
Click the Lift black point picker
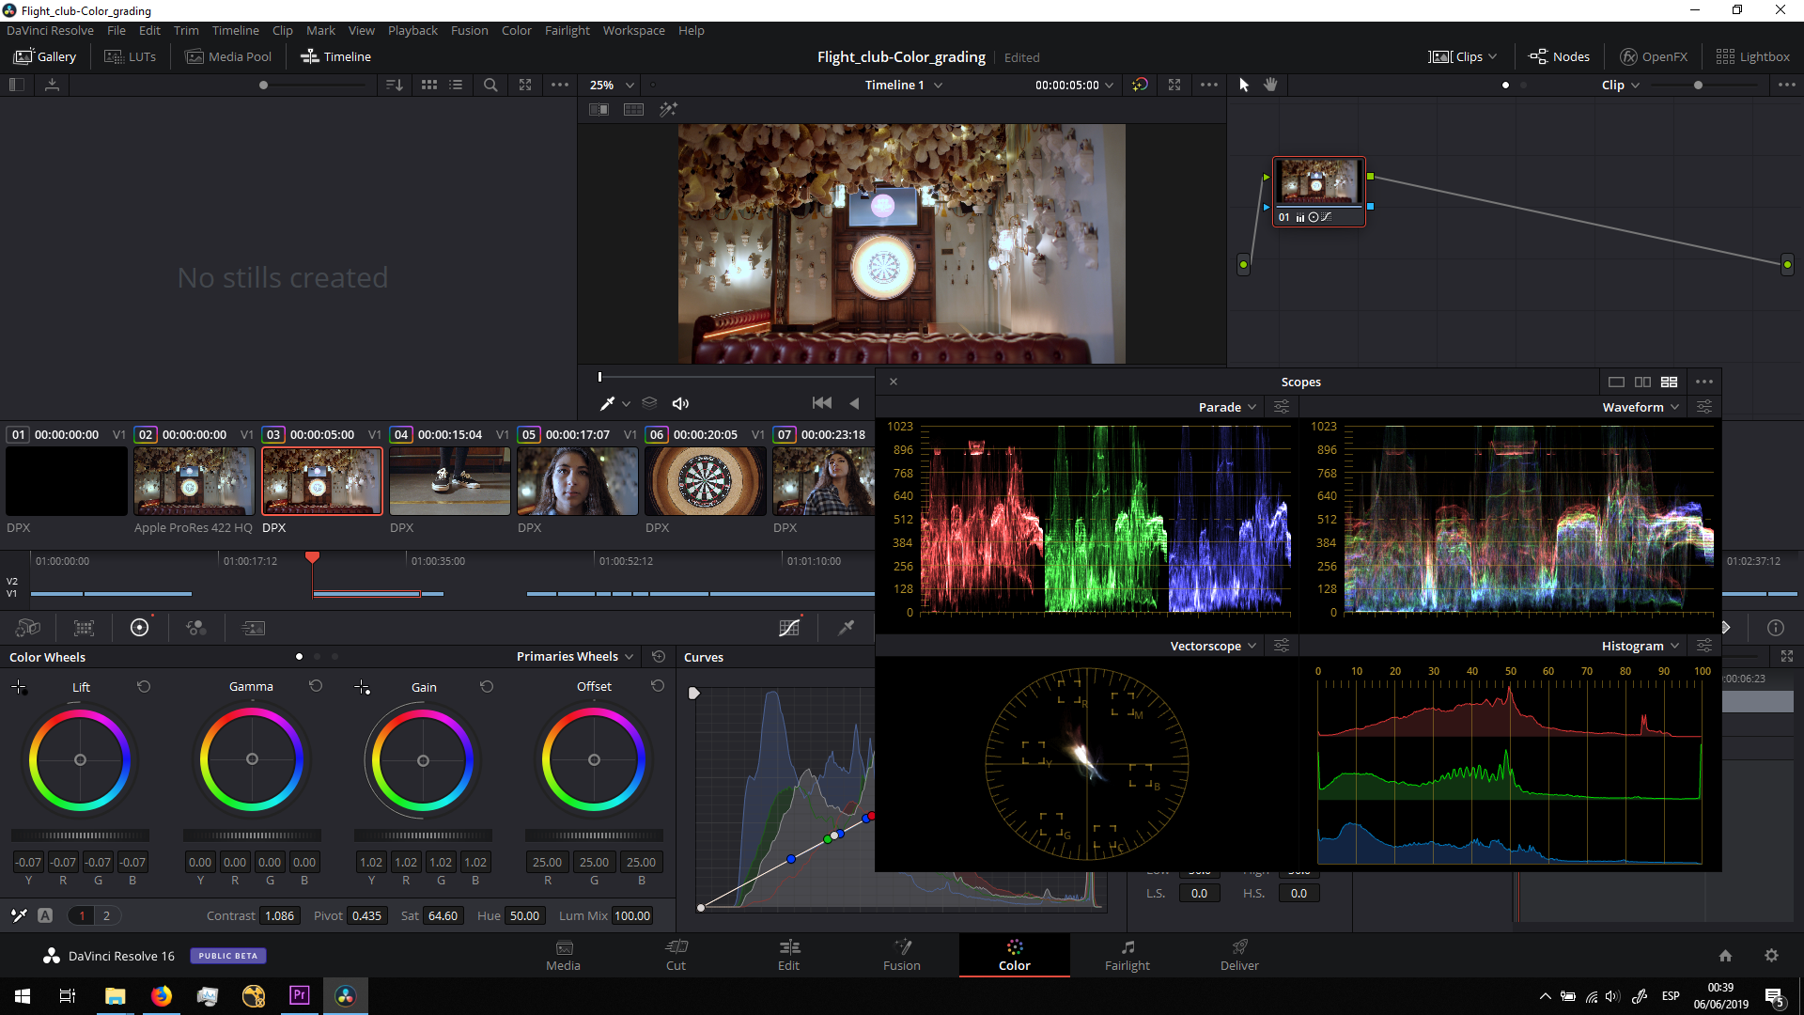click(x=19, y=687)
